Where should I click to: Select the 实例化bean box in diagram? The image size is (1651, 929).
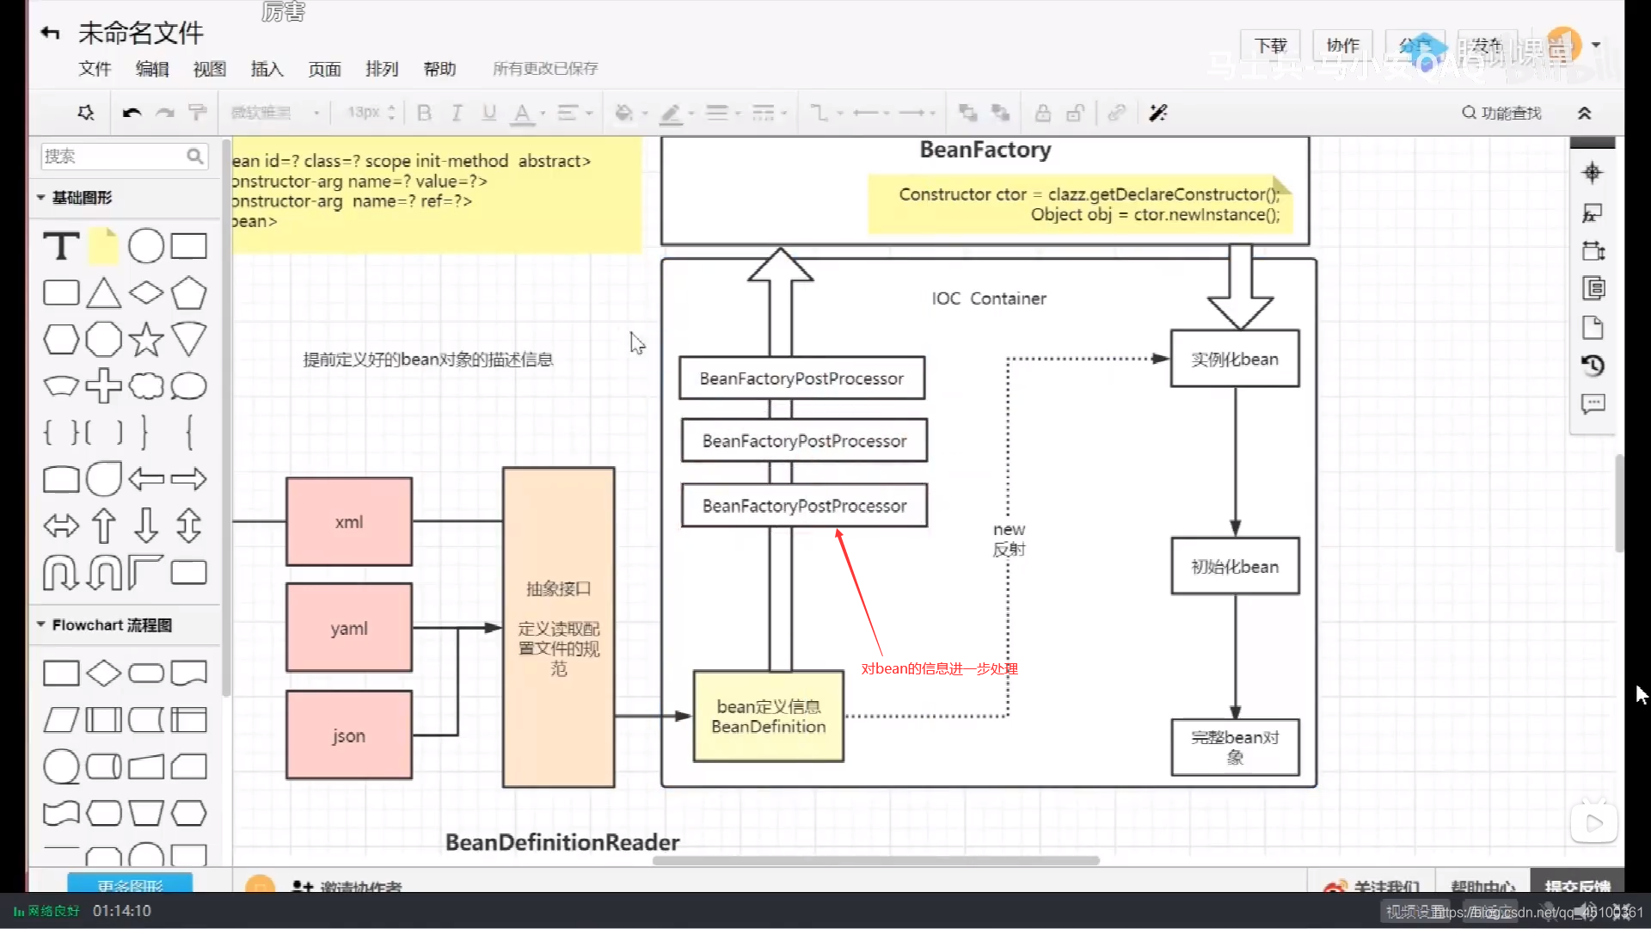[1235, 359]
